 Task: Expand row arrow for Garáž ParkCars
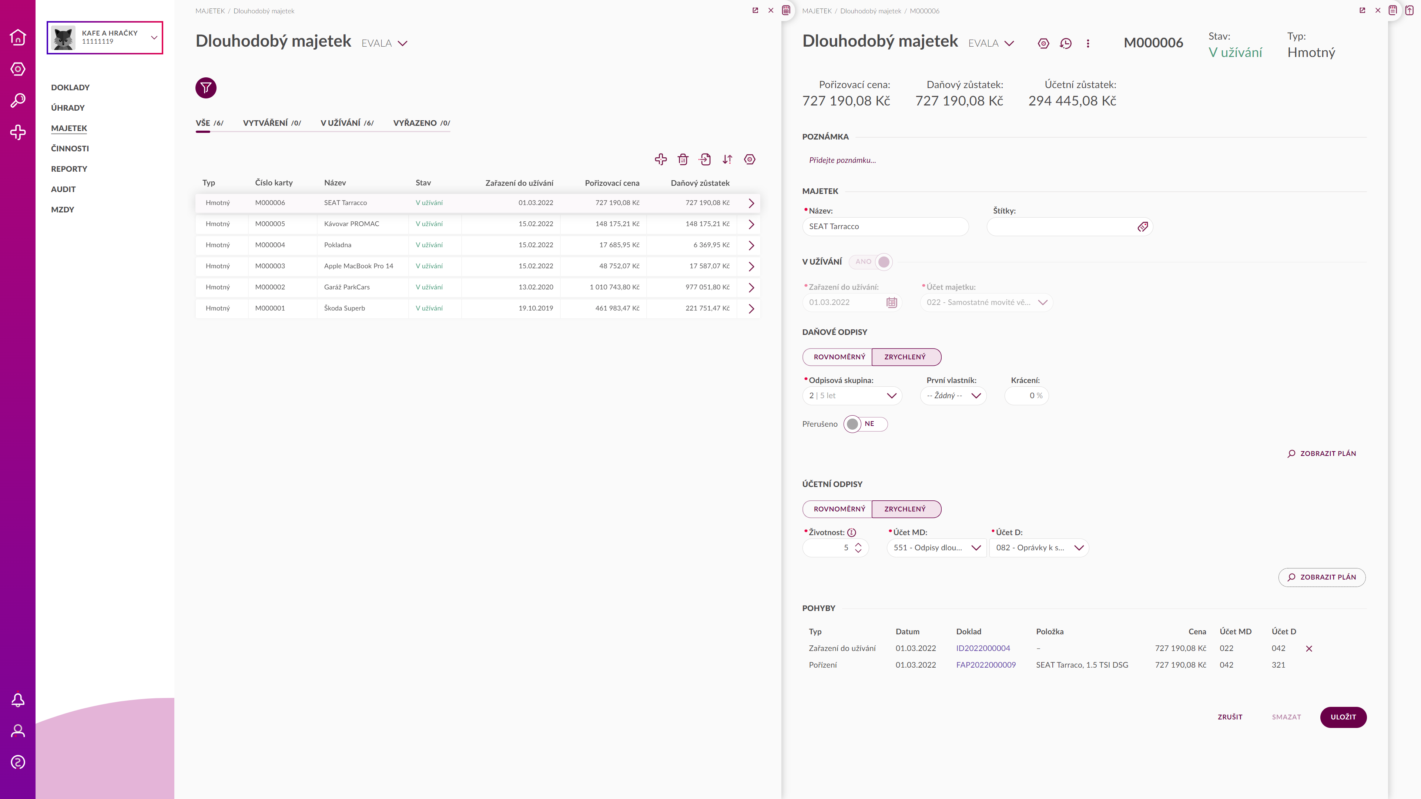click(x=751, y=287)
